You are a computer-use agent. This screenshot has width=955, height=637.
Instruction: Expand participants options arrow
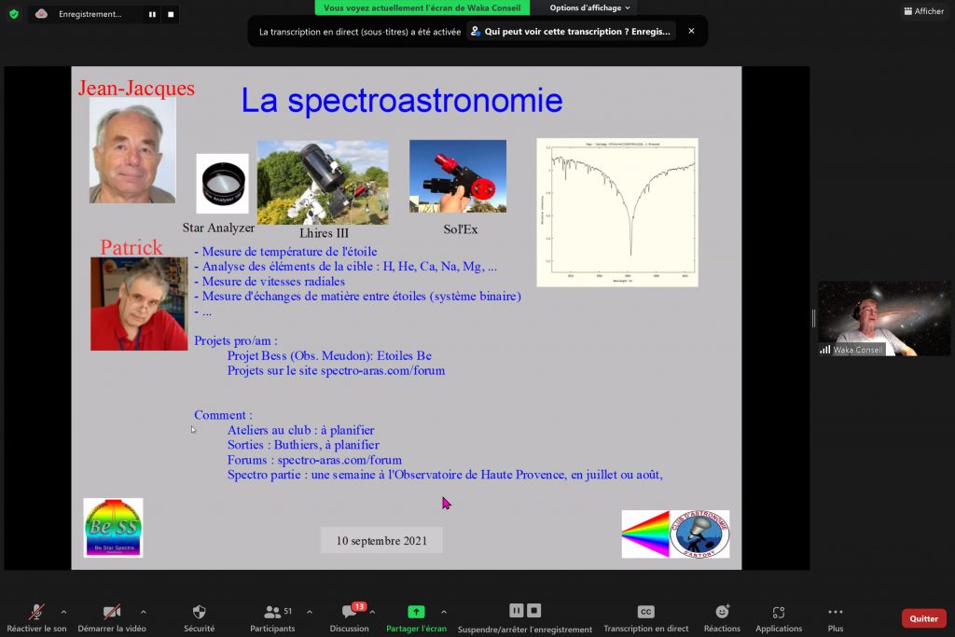(x=310, y=612)
